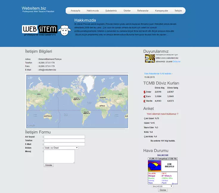219x193 pixels.
Task: Click the Adres value Edremit/Balıkesir/Türkiye
Action: coord(50,59)
